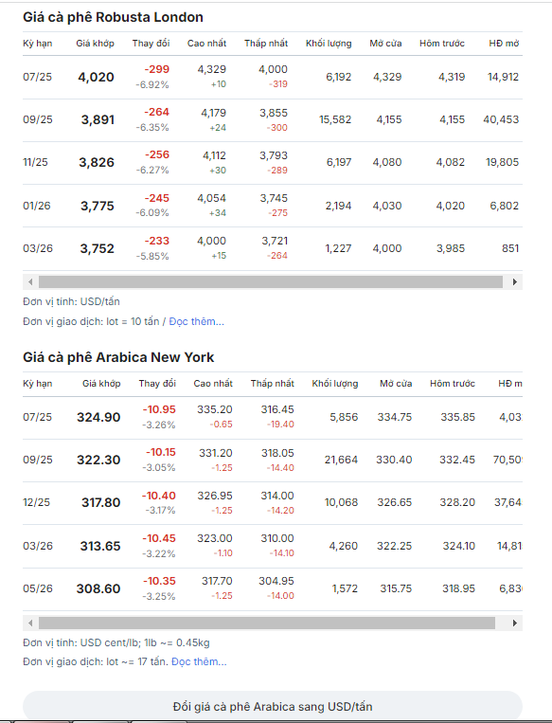Click the Robusta table scroll-left arrow

pyautogui.click(x=30, y=281)
